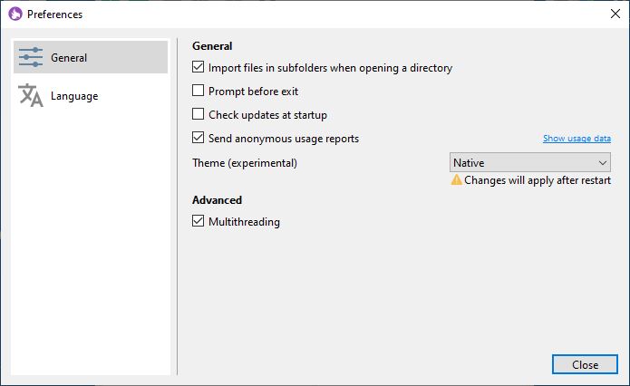Viewport: 630px width, 386px height.
Task: Click the Theme (experimental) label
Action: tap(245, 163)
